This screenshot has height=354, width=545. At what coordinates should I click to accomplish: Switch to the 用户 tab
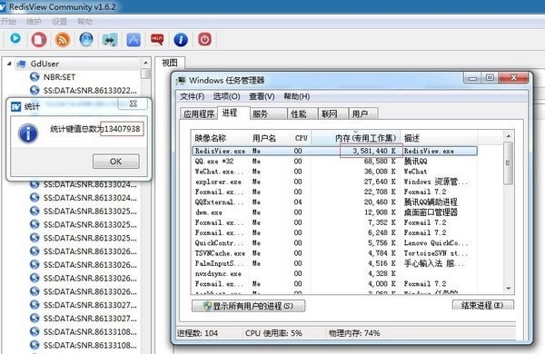pos(363,114)
